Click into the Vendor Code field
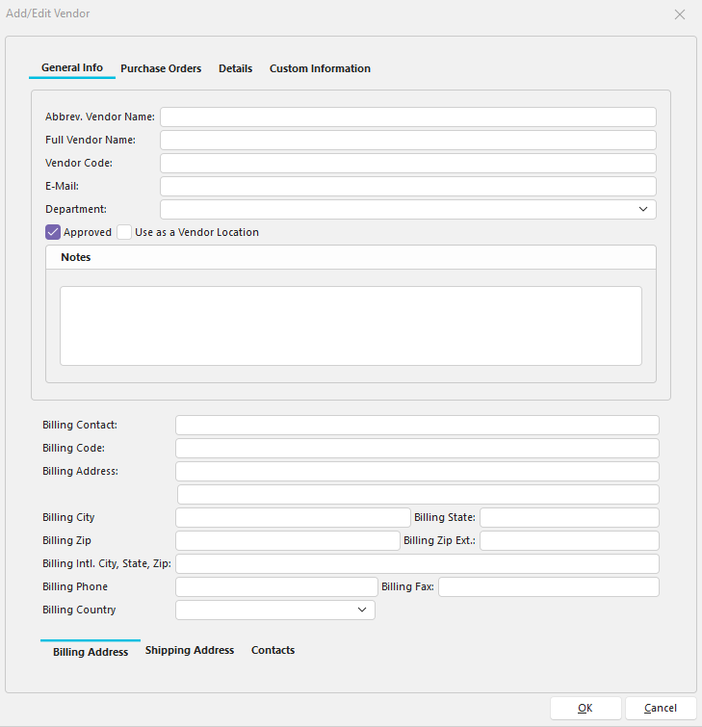The height and width of the screenshot is (727, 702). click(407, 163)
